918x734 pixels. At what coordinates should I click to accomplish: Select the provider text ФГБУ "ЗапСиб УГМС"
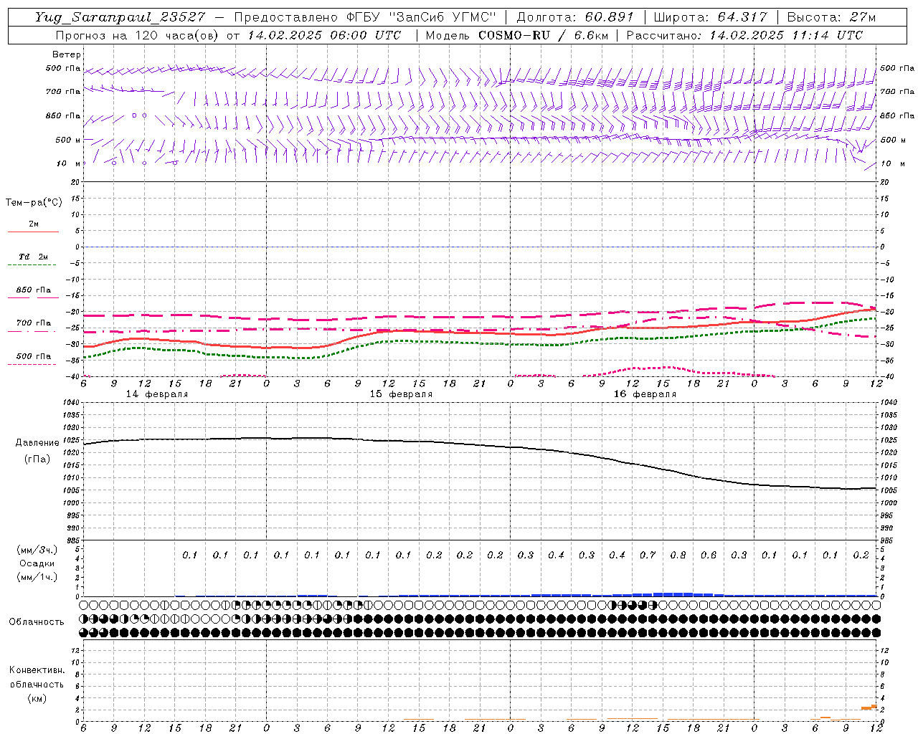pos(421,17)
